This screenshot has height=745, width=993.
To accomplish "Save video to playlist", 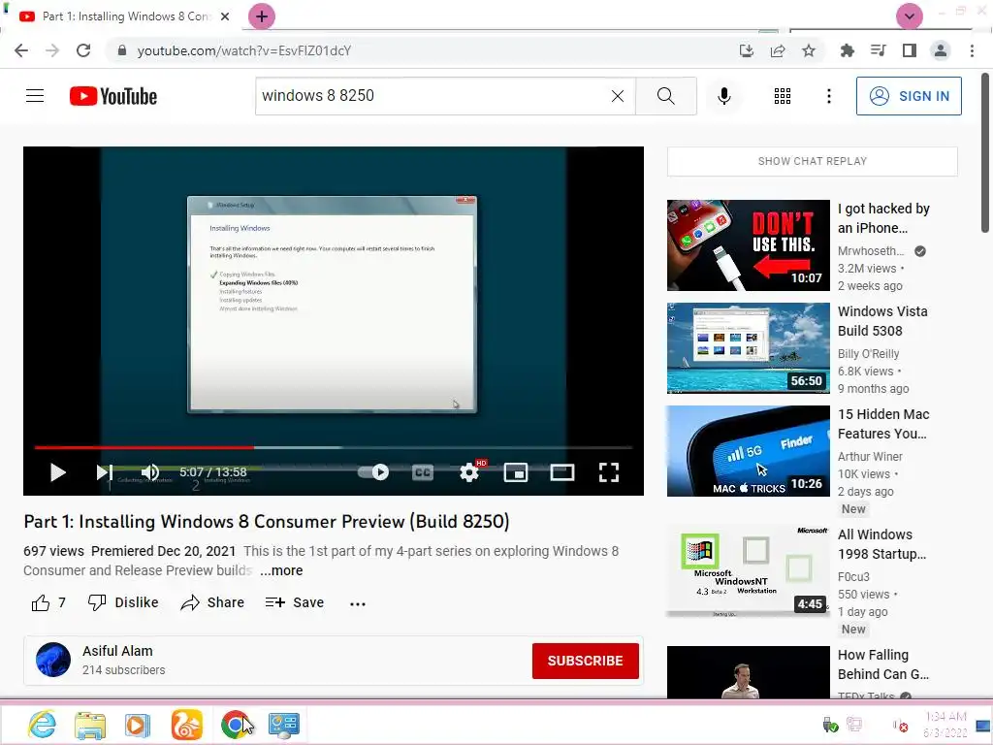I will pos(295,602).
